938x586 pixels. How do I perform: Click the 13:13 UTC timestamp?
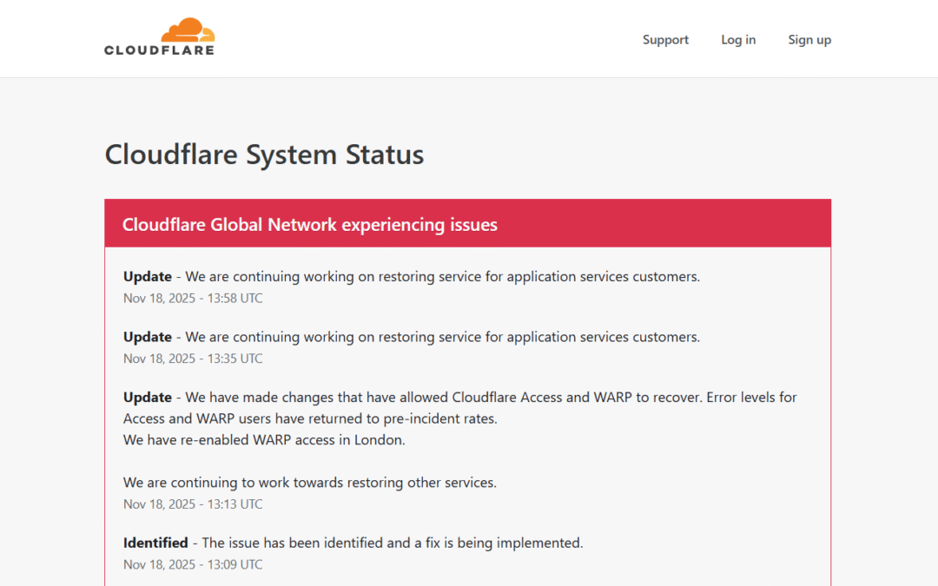(x=193, y=504)
